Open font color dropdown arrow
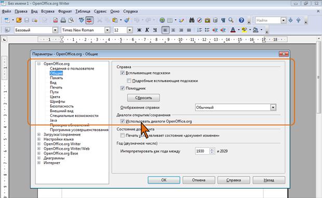Viewport: 322px width, 198px height. tap(238, 30)
